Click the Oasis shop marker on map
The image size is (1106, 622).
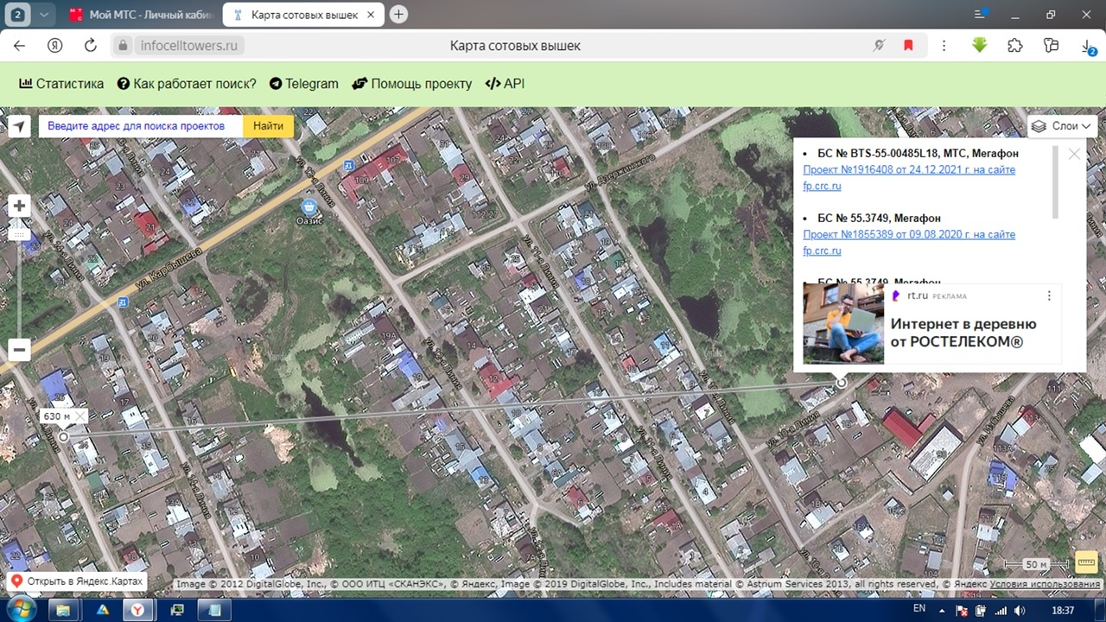tap(309, 206)
